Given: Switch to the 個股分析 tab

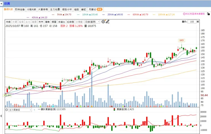Looking at the screenshot, I should [x=67, y=9].
